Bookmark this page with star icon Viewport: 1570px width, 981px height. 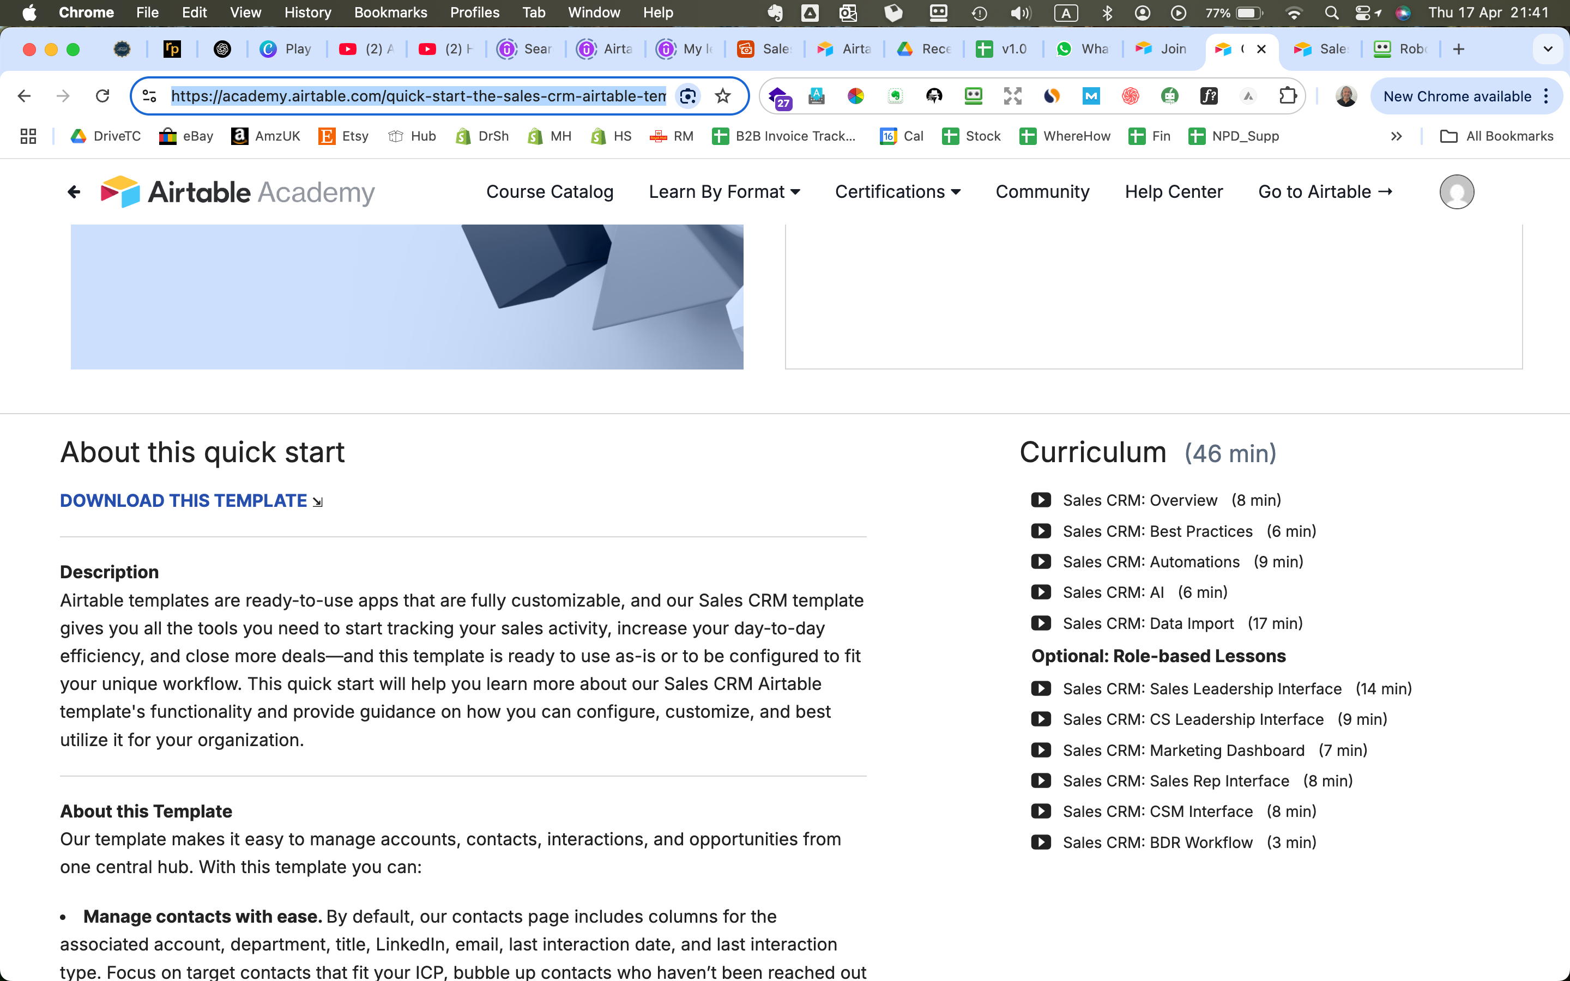click(722, 96)
